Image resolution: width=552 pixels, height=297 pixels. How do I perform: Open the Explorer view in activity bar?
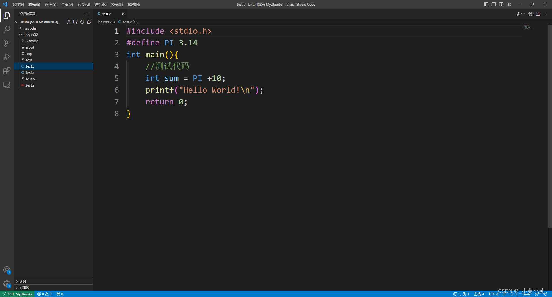[x=7, y=15]
